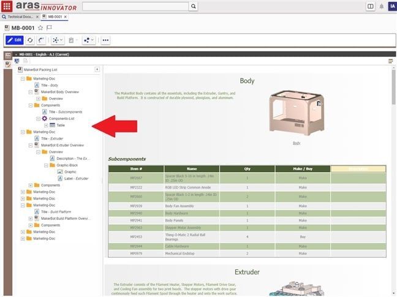This screenshot has height=297, width=397.
Task: Open the IA user avatar menu
Action: pos(392,6)
